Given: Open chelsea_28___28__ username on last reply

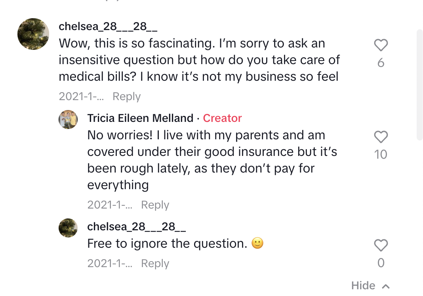Looking at the screenshot, I should click(137, 227).
